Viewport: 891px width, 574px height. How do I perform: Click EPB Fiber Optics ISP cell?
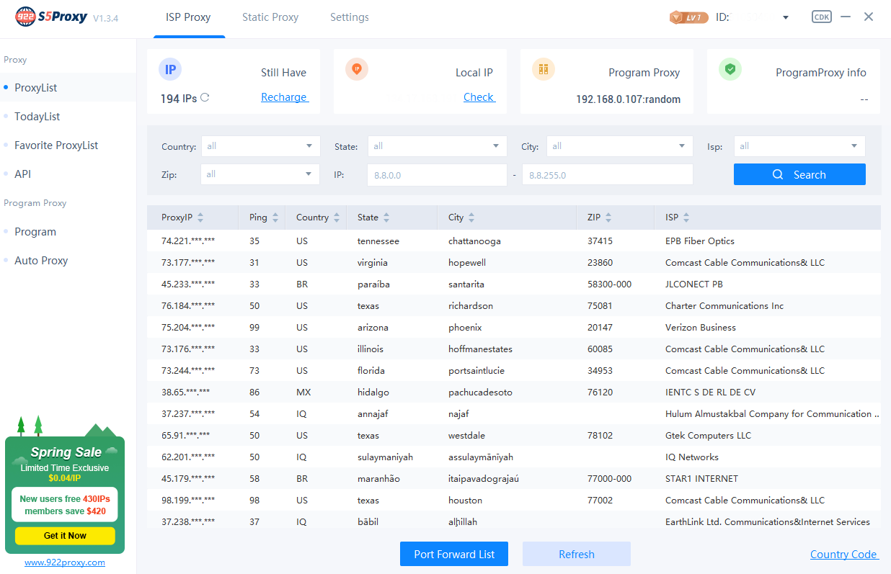[700, 241]
